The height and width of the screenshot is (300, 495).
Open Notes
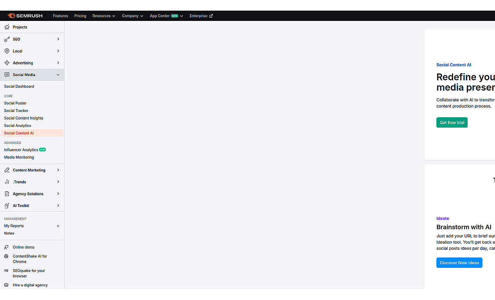[9, 233]
